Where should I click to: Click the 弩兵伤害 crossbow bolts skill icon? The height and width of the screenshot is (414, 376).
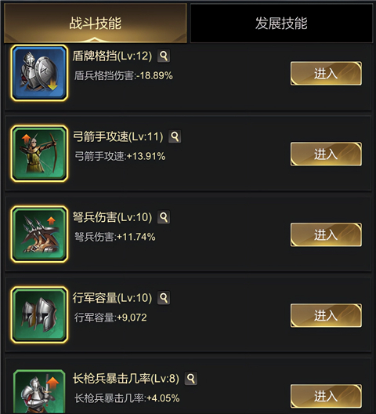tap(39, 234)
